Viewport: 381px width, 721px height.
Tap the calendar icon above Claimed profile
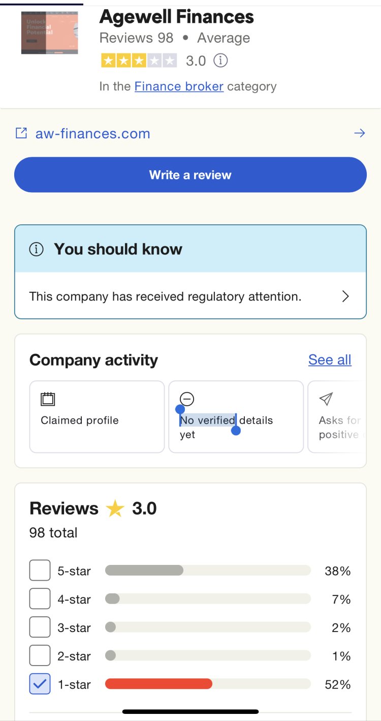point(48,399)
